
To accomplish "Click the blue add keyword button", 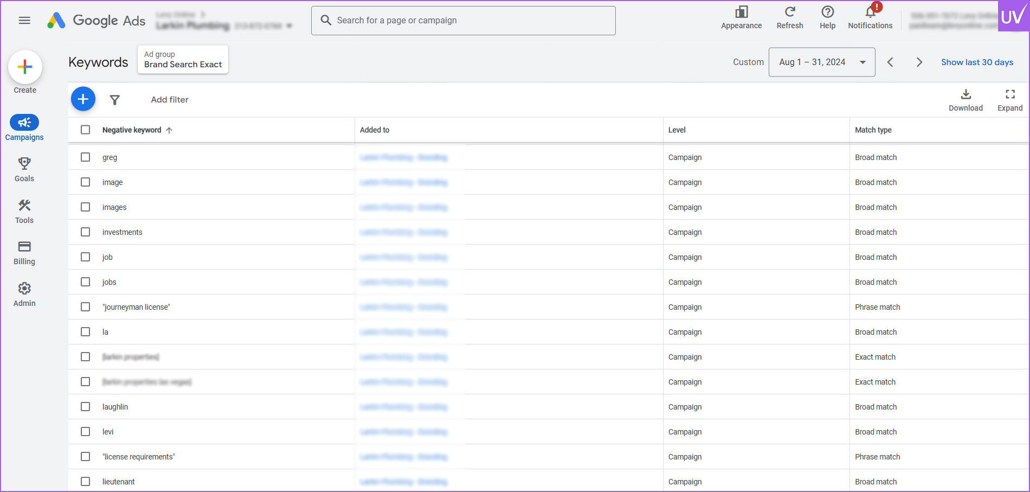I will pyautogui.click(x=83, y=99).
